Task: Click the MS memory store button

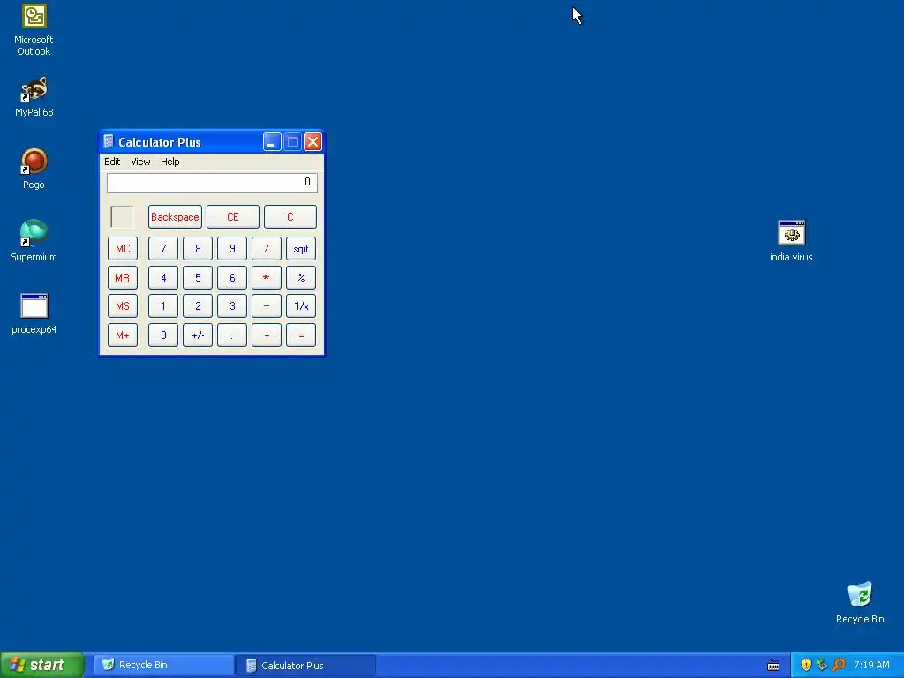Action: (x=123, y=306)
